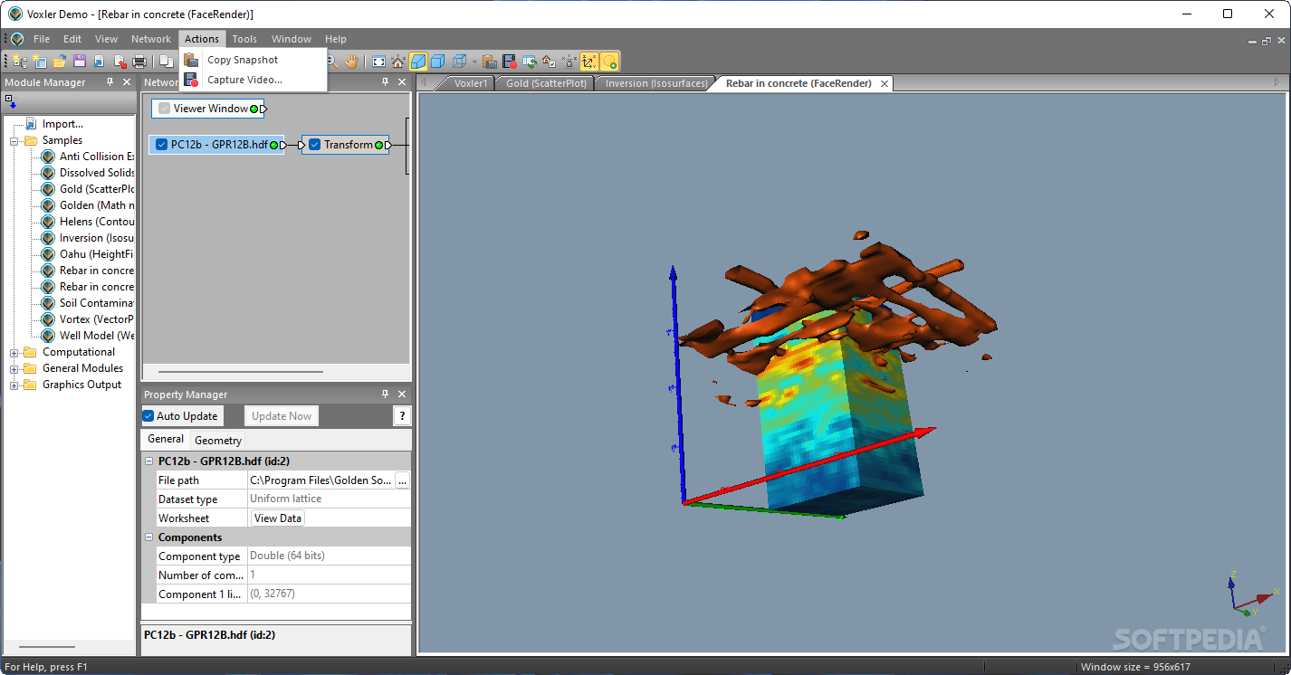The width and height of the screenshot is (1291, 675).
Task: Select the Vortex sample in the tree
Action: point(96,319)
